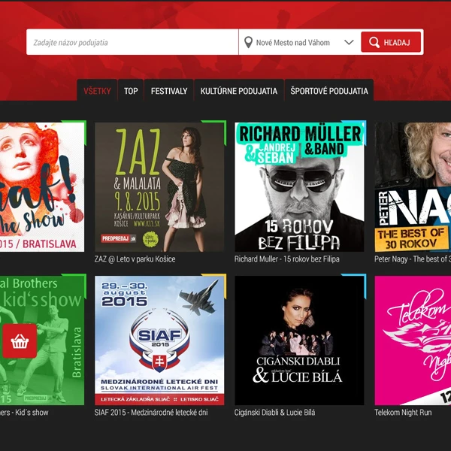Select the KULTÚRNE PODUJATIA tab
The height and width of the screenshot is (451, 451).
[239, 90]
